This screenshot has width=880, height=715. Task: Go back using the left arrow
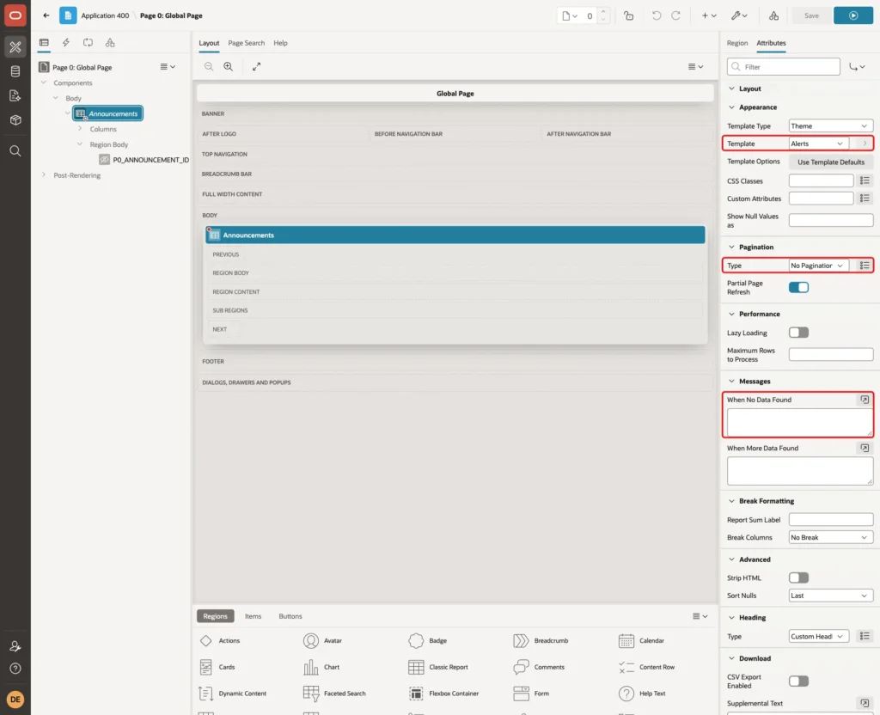click(x=46, y=15)
